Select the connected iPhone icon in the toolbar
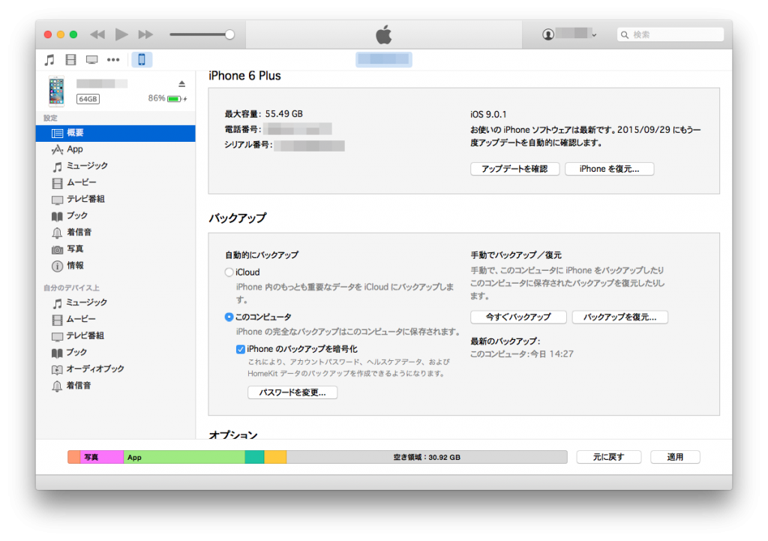 coord(142,59)
